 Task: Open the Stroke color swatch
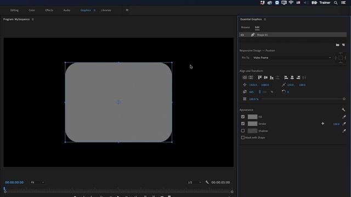252,124
